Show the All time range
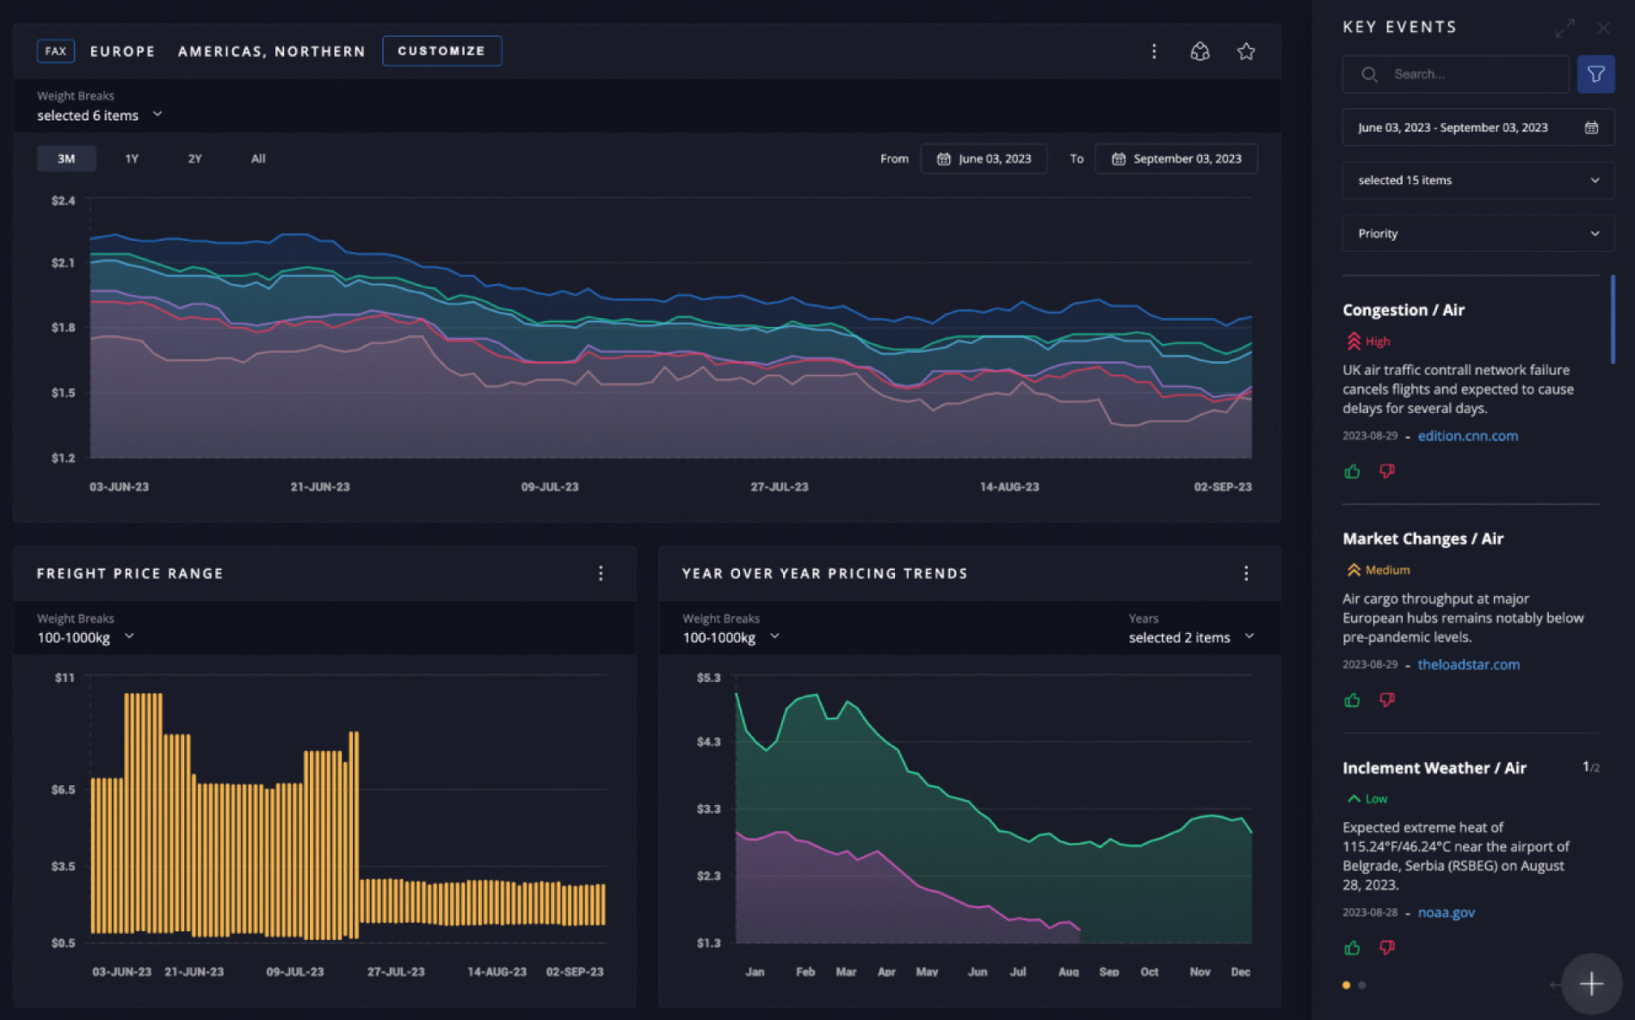1635x1020 pixels. point(258,159)
